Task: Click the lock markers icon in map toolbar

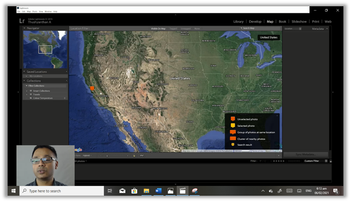Action: click(x=134, y=155)
